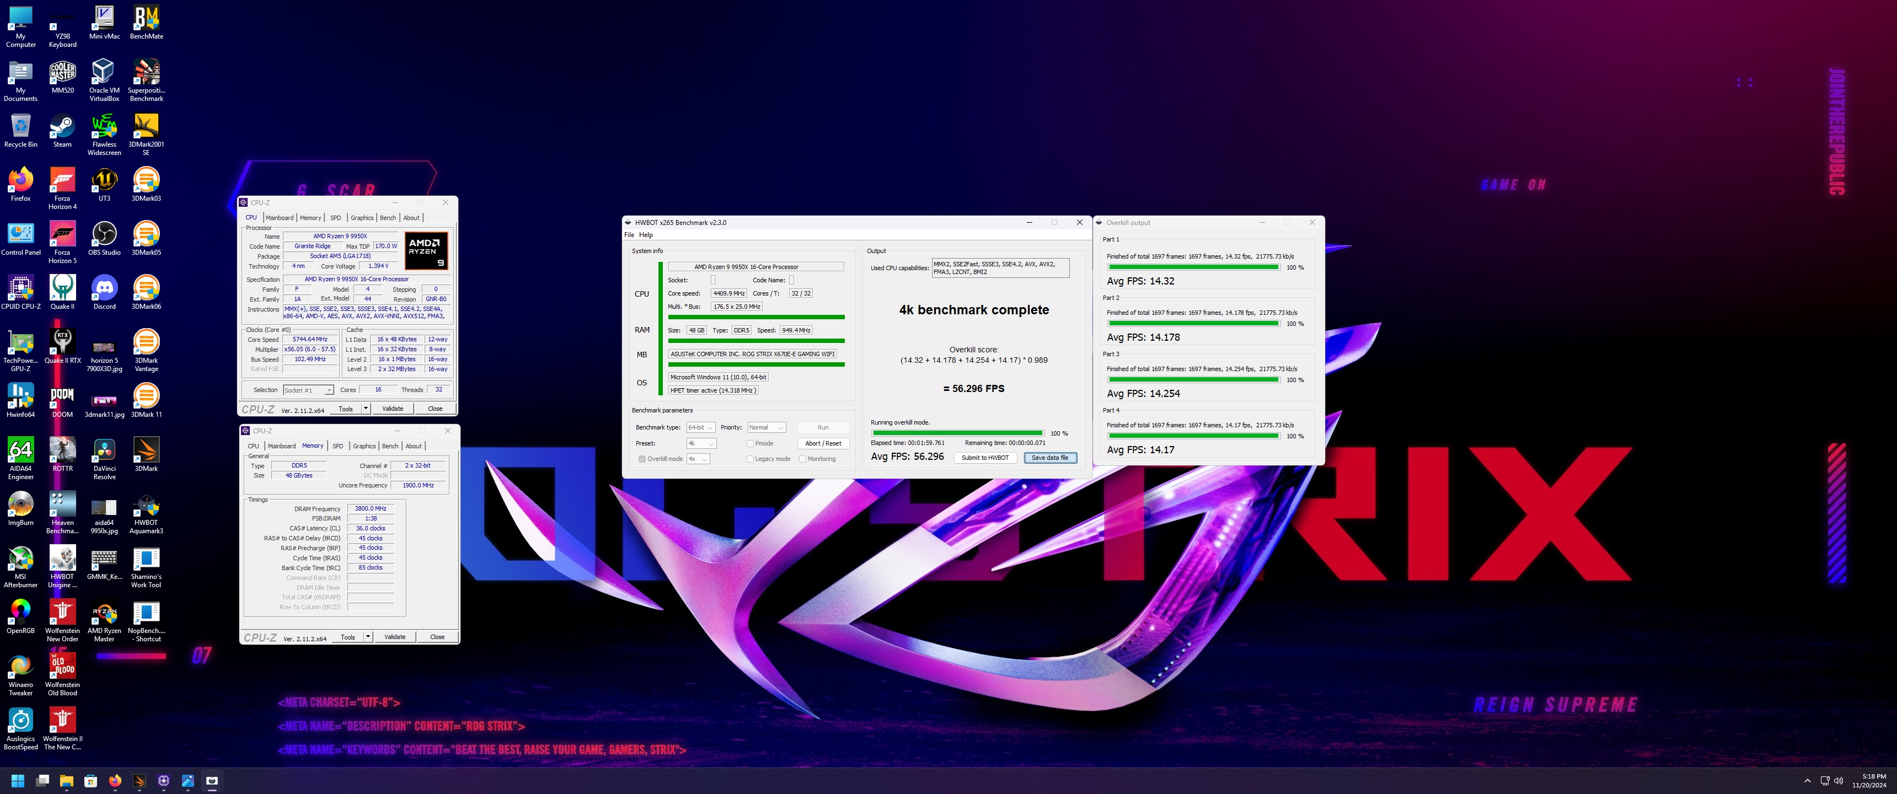Click the empty Socket checkbox in System info
Viewport: 1897px width, 794px height.
[713, 280]
